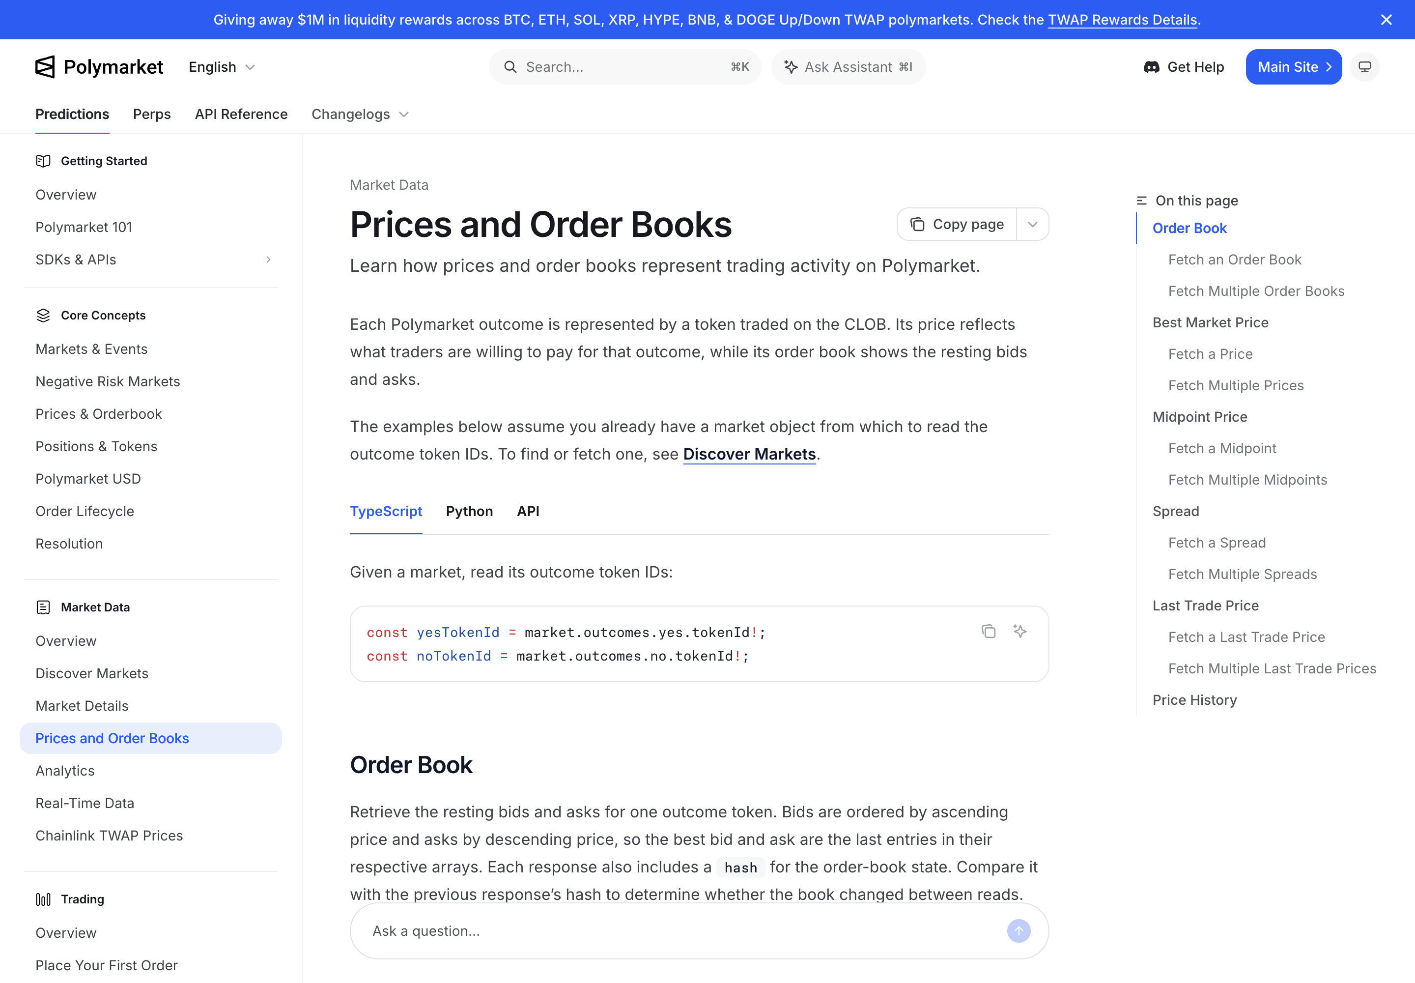Jump to Price History section

coord(1194,700)
